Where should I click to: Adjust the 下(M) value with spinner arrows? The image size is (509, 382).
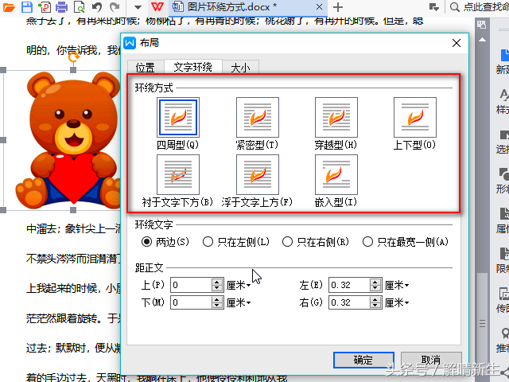[x=217, y=302]
